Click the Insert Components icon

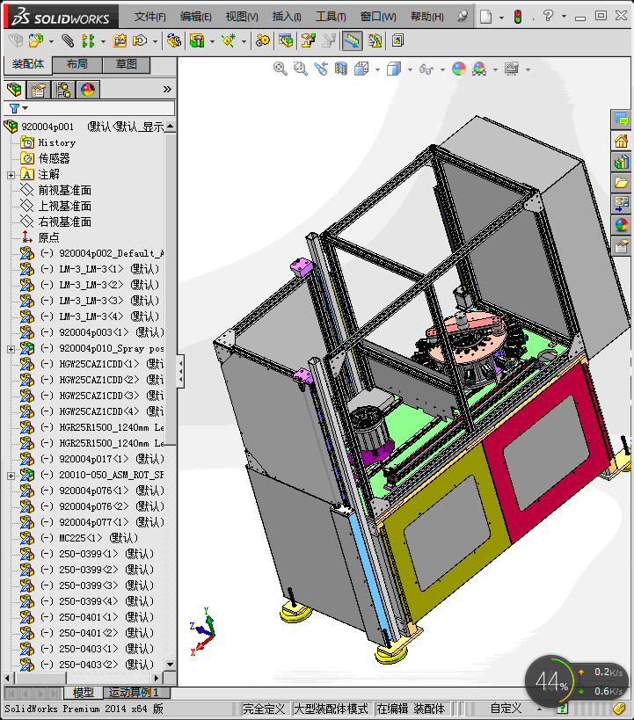tap(35, 40)
